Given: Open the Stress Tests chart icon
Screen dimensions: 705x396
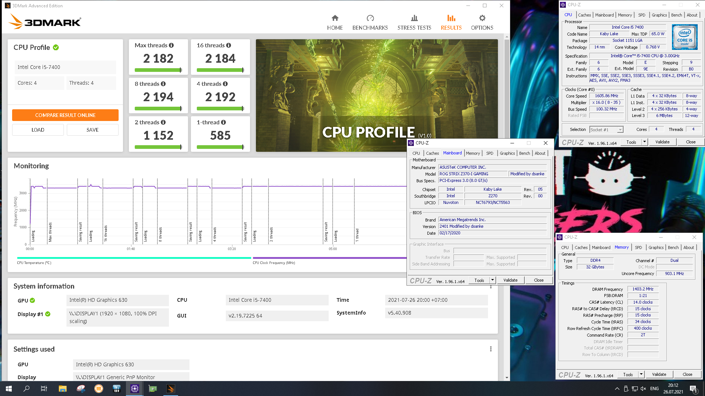Looking at the screenshot, I should tap(414, 18).
